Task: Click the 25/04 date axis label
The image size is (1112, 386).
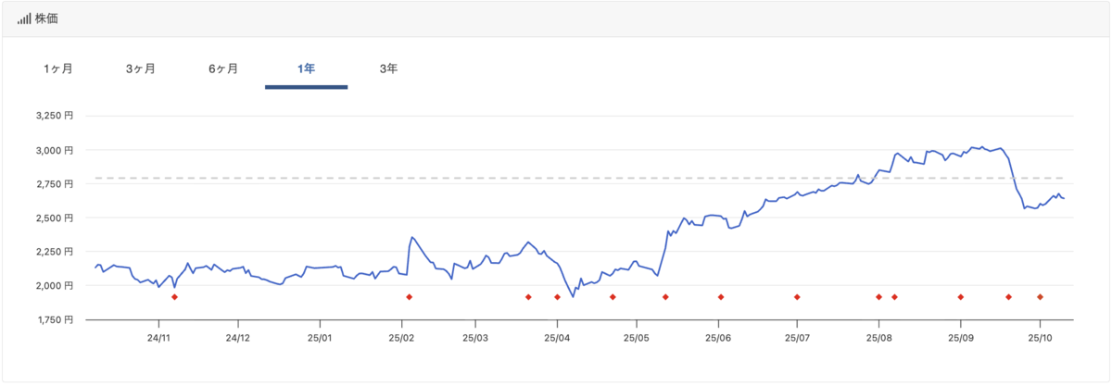Action: click(557, 338)
